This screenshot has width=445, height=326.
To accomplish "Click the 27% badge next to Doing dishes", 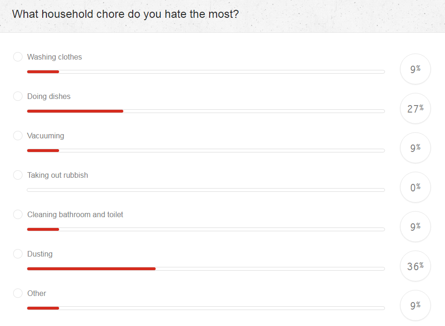I will [x=415, y=108].
